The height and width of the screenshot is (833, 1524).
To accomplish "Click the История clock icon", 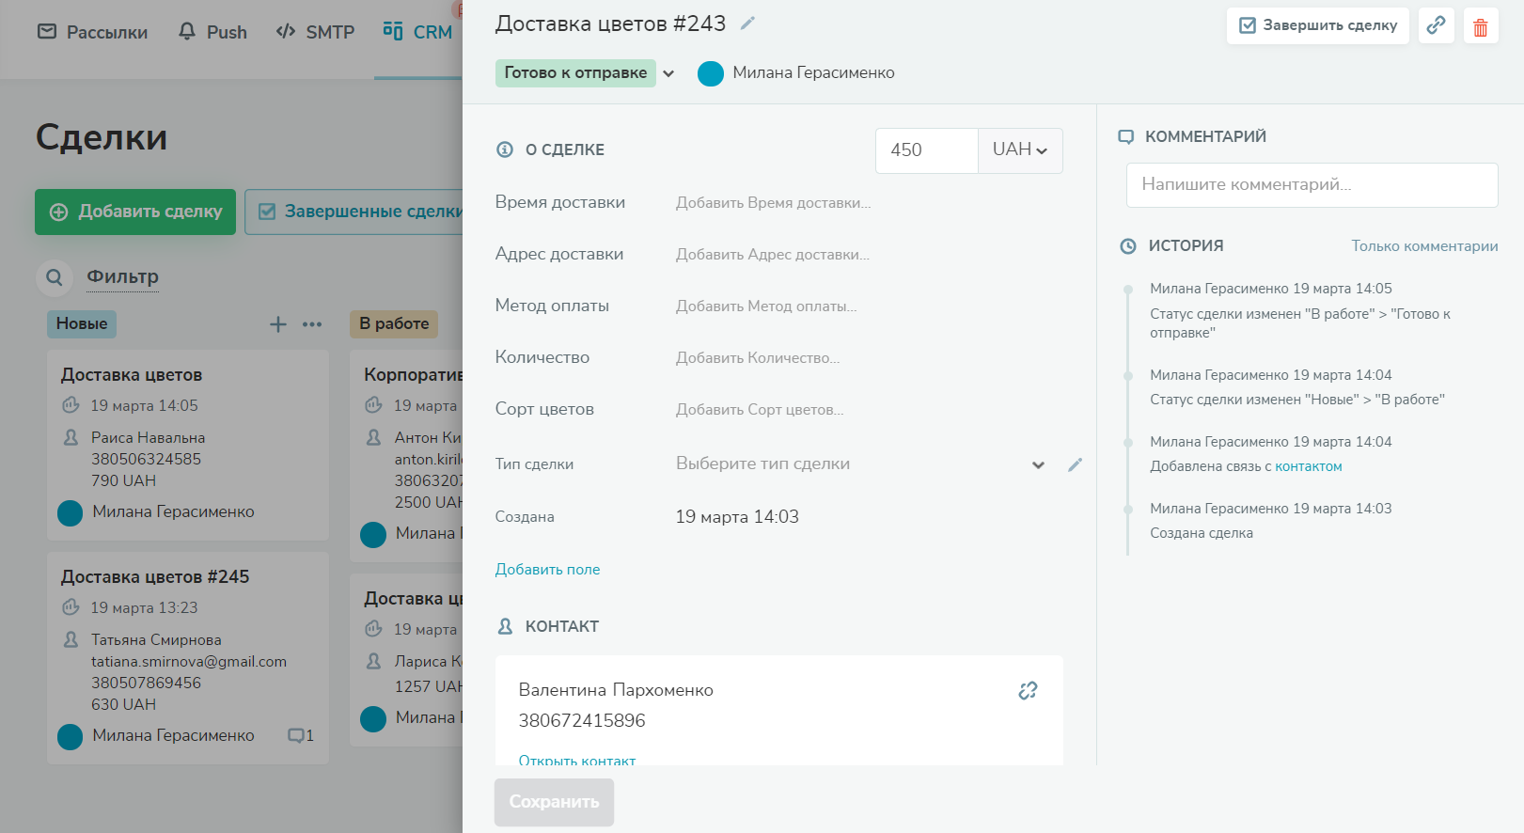I will pos(1128,246).
